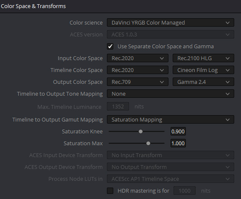Open Timeline to Output Tone Mapping dropdown
241x199 pixels.
[171, 94]
